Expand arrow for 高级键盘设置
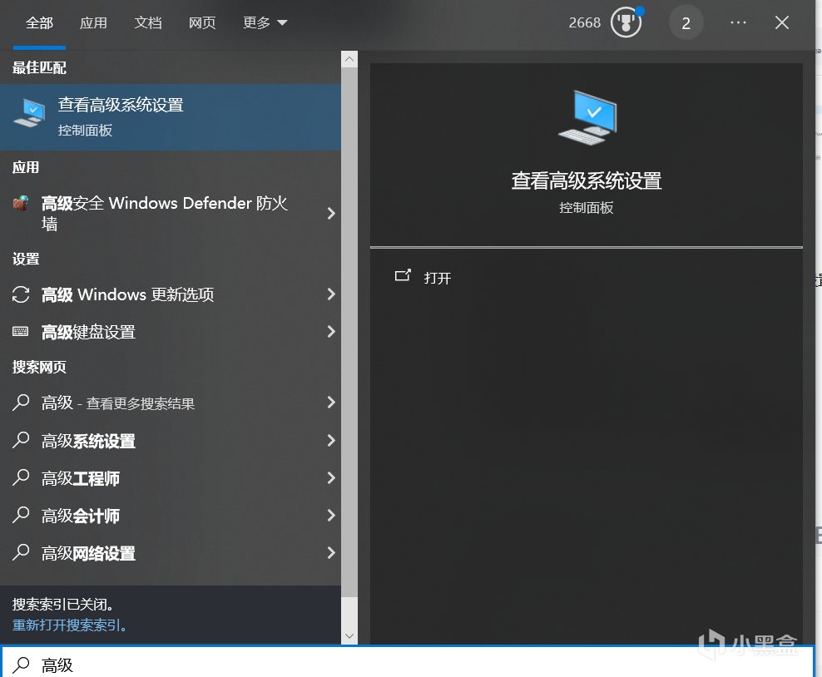The height and width of the screenshot is (677, 822). tap(331, 331)
